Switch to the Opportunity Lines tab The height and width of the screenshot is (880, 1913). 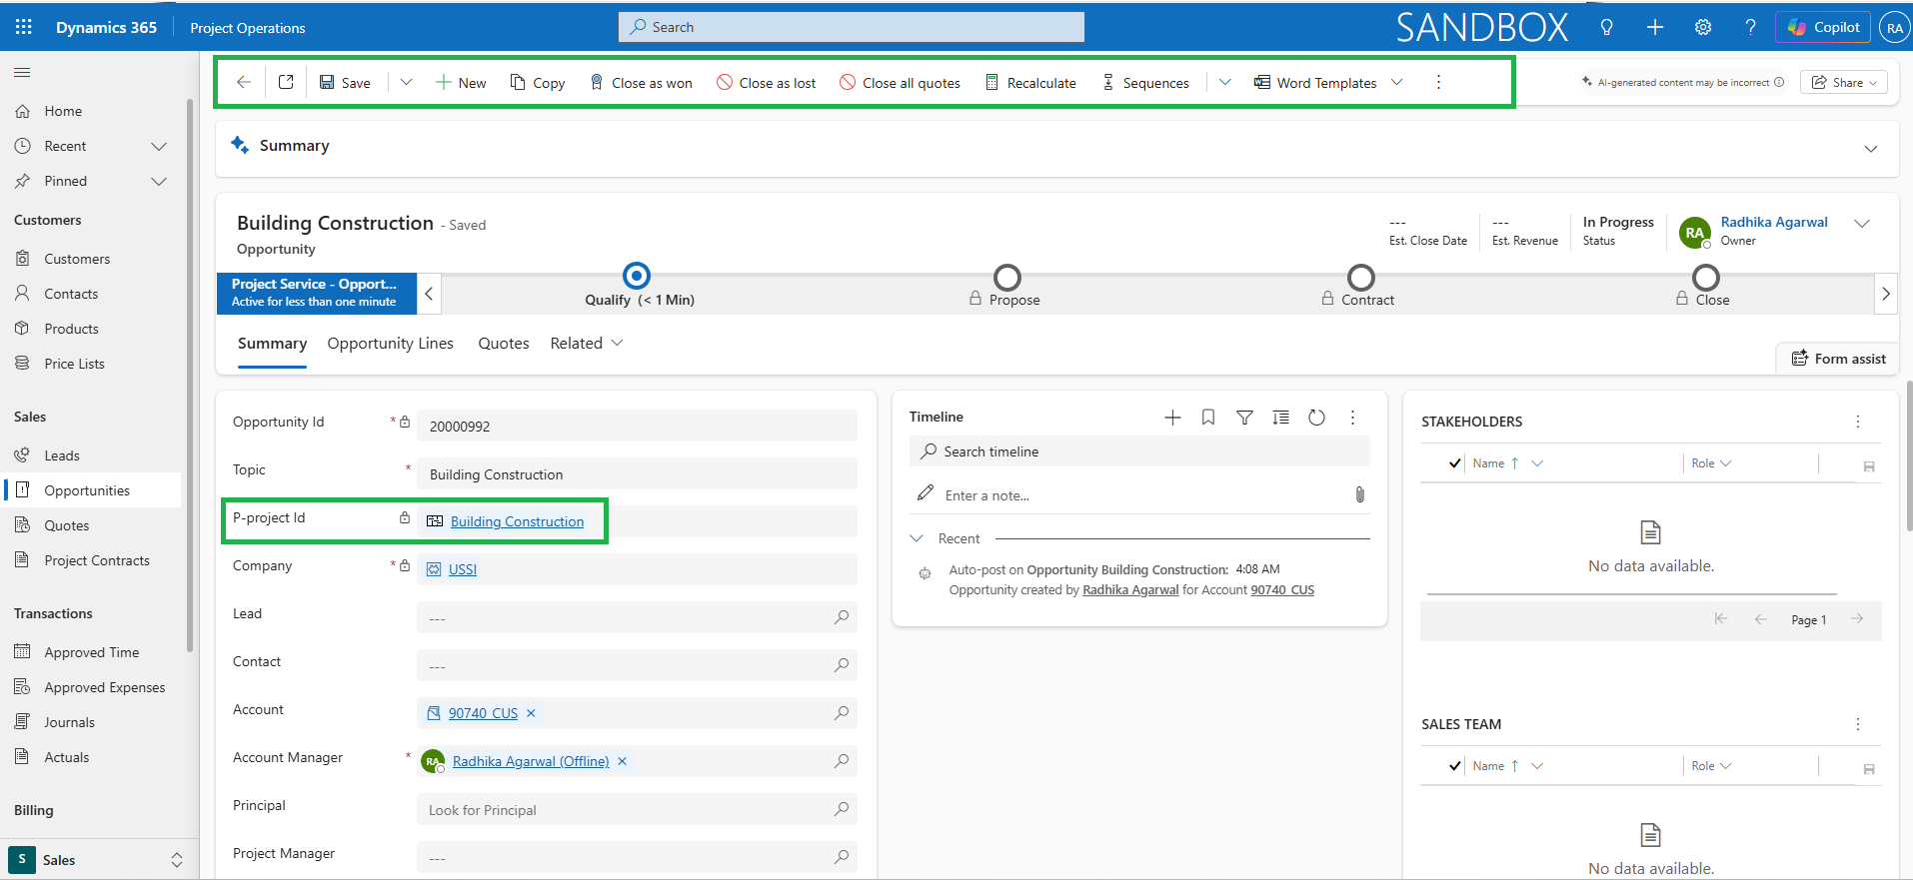coord(390,343)
